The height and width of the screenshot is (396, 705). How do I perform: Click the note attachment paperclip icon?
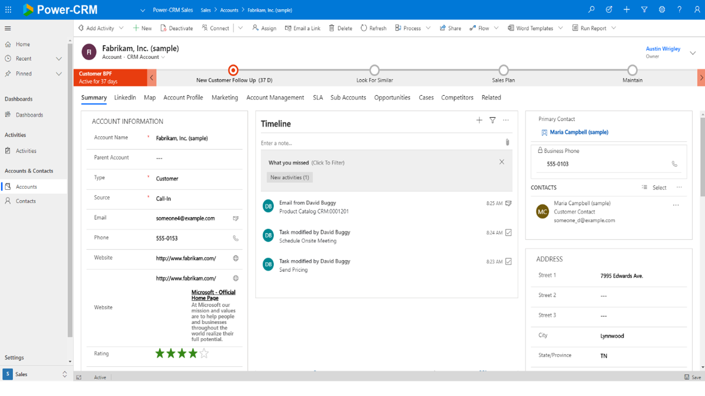[x=507, y=142]
